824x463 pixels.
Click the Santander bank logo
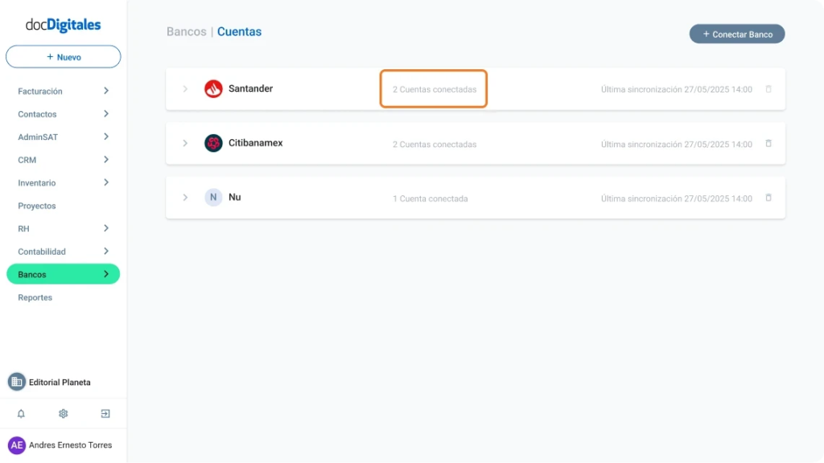coord(213,89)
